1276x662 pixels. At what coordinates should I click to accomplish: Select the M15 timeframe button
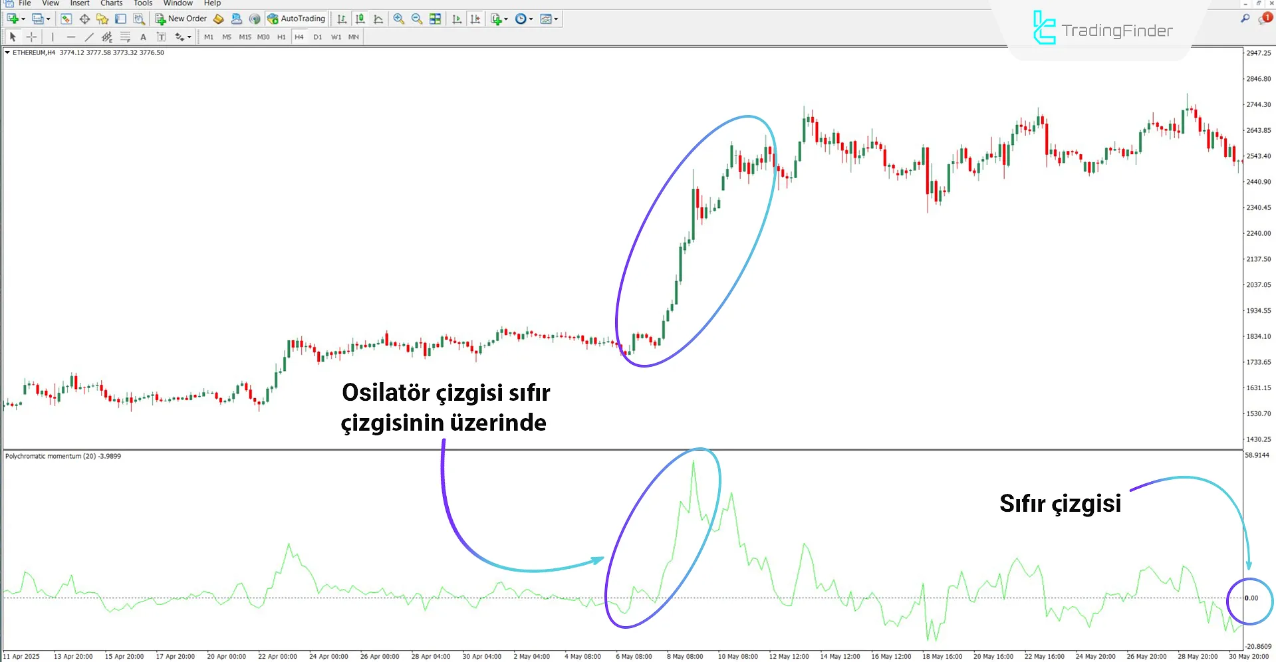(245, 37)
